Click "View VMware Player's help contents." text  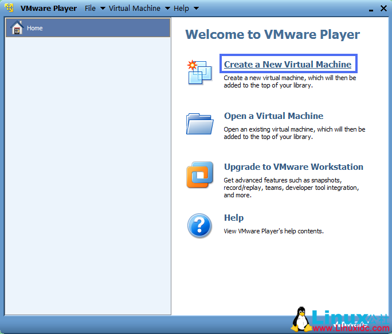coord(273,231)
